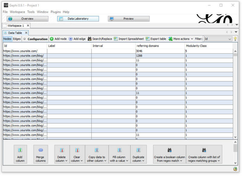Click the light bulb hint icon

[x=235, y=39]
